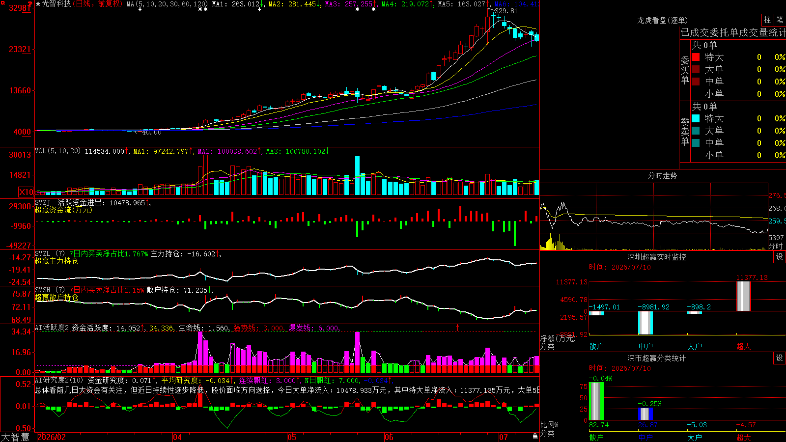The height and width of the screenshot is (442, 786).
Task: Select the 06 month marker on date axis
Action: click(389, 437)
